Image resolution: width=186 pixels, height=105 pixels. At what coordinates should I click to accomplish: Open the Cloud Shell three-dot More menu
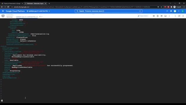click(x=169, y=16)
